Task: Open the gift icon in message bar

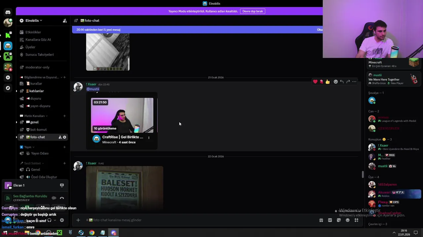Action: 321,220
